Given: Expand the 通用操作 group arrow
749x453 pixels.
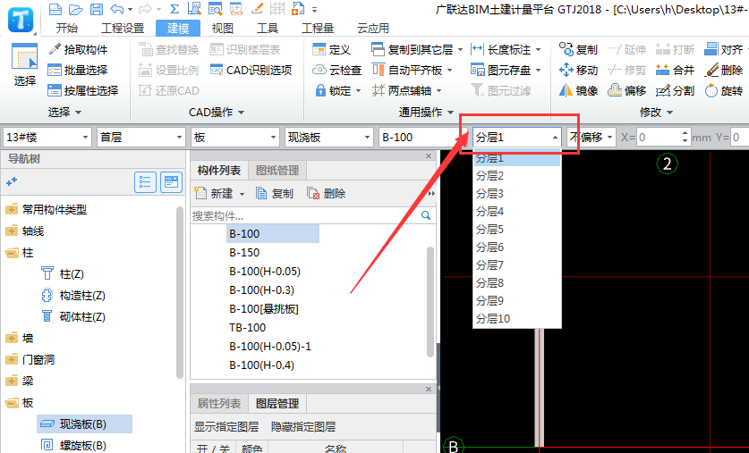Looking at the screenshot, I should pos(450,113).
